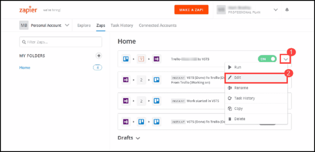
Task: Select Rename from the Zap menu
Action: point(241,88)
